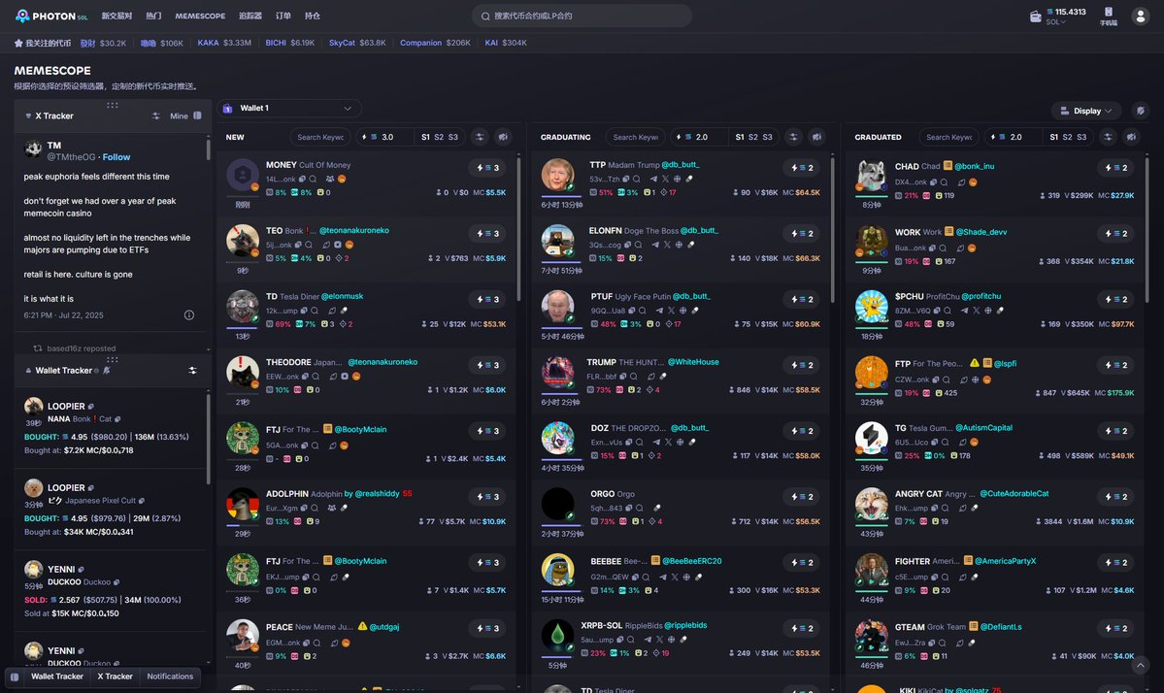Open website globe icon on PTUF row
This screenshot has width=1164, height=693.
click(x=683, y=311)
